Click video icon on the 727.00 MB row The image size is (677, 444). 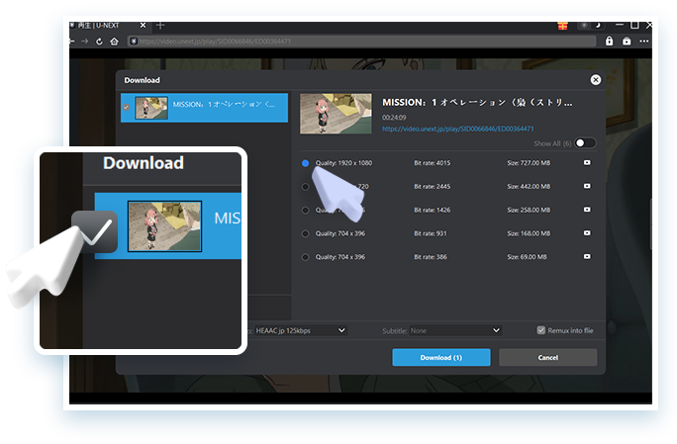point(587,163)
